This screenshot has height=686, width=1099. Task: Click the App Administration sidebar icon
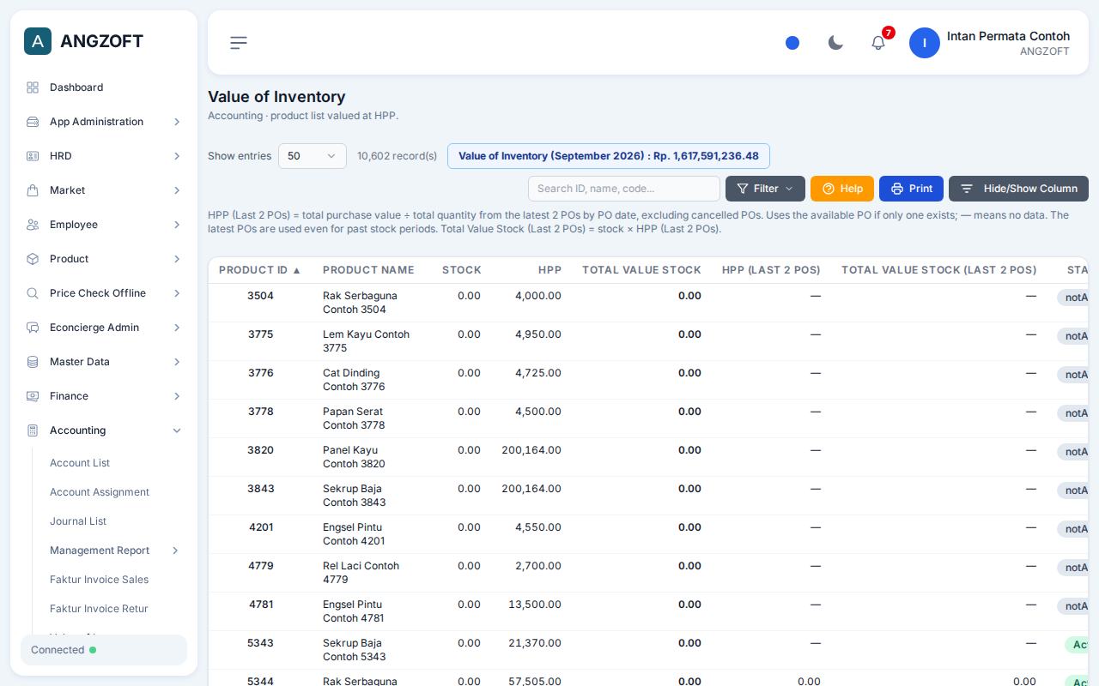pyautogui.click(x=33, y=122)
